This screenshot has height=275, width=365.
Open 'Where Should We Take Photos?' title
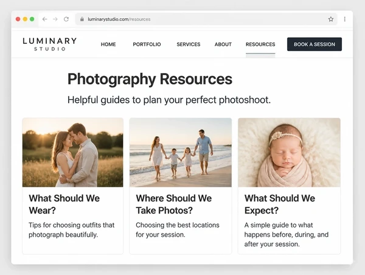(173, 204)
